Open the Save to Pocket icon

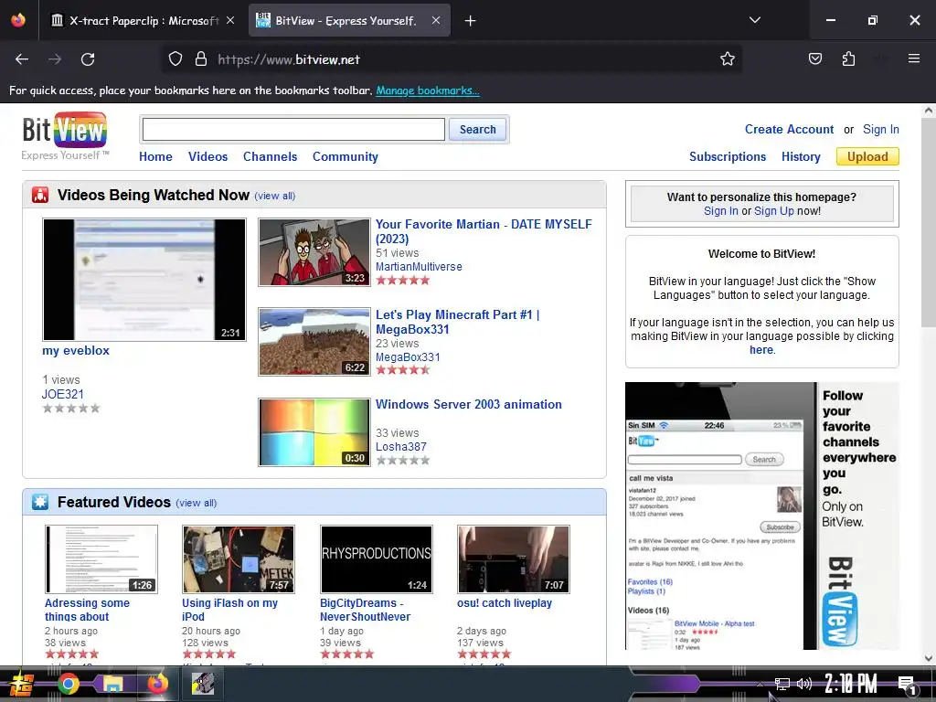coord(814,59)
